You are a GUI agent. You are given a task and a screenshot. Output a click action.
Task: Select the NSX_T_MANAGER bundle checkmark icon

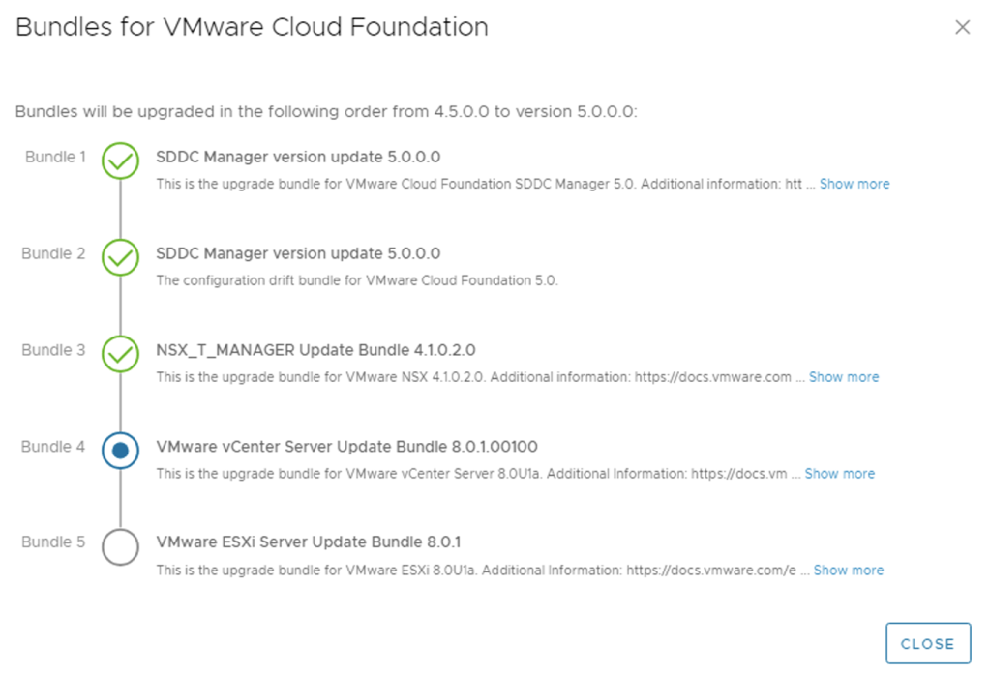click(120, 355)
